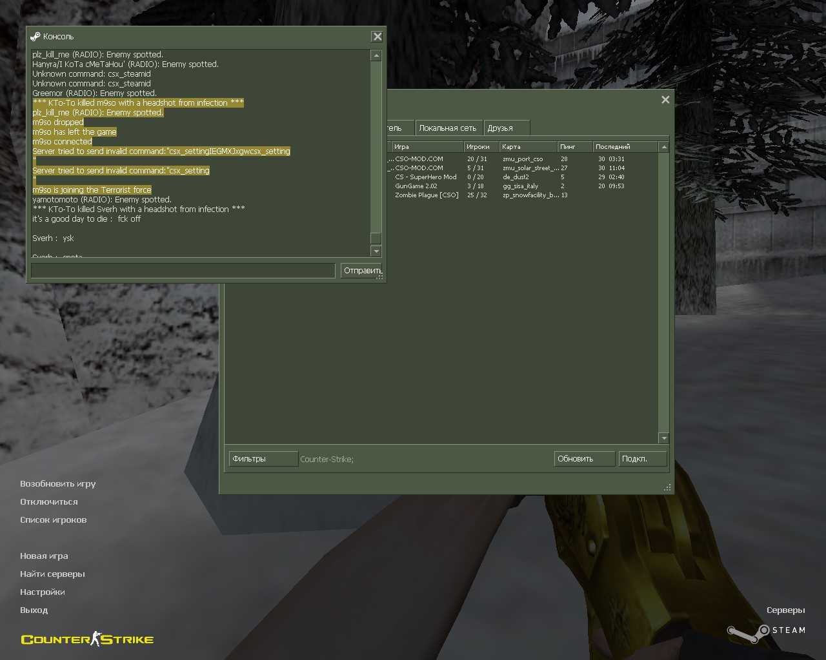Choose Возобновить игру from main menu
The image size is (826, 660).
click(58, 484)
